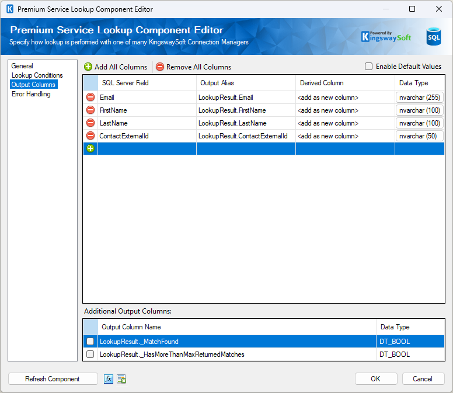This screenshot has width=453, height=393.
Task: Open the nvarchar (100) data type for FirstName
Action: click(x=420, y=110)
